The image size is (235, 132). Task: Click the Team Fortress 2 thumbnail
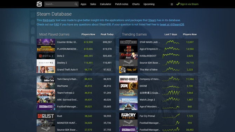click(46, 93)
